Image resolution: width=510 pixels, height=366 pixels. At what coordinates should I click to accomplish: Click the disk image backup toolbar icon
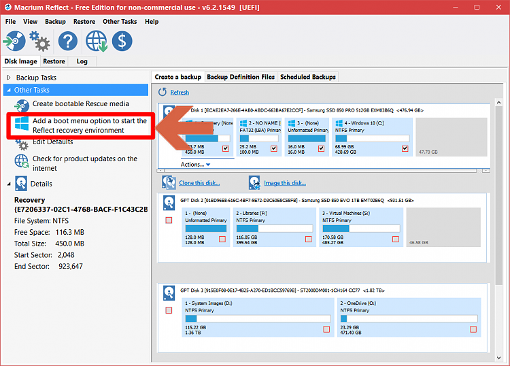[14, 41]
